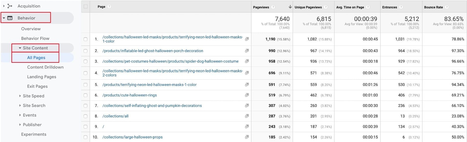The image size is (467, 142).
Task: Check the select-all checkbox in table header
Action: (86, 7)
